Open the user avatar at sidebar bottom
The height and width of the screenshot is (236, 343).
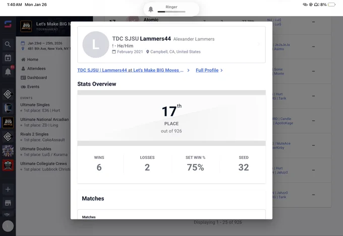coord(8,226)
